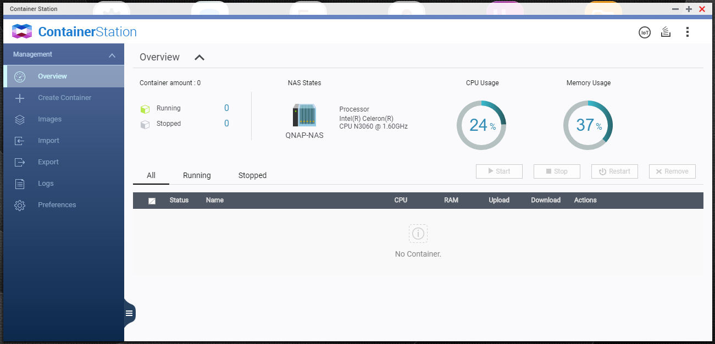The image size is (715, 344).
Task: Click the 'Container amount : 0' text
Action: (170, 83)
